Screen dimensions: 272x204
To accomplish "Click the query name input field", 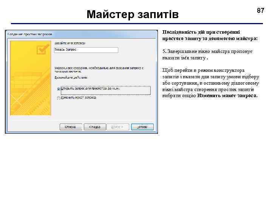I will (86, 50).
